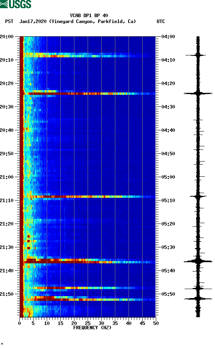Click the "20:00" PST time label

pyautogui.click(x=7, y=36)
